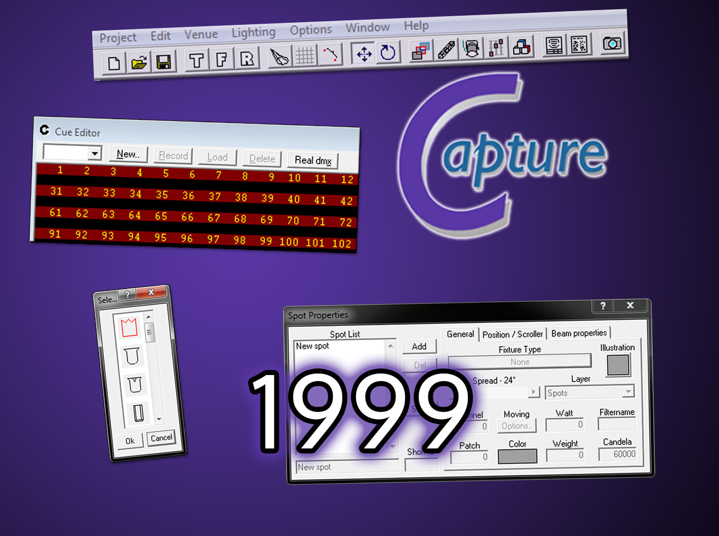Image resolution: width=719 pixels, height=536 pixels.
Task: Open the Venue menu
Action: pos(201,34)
